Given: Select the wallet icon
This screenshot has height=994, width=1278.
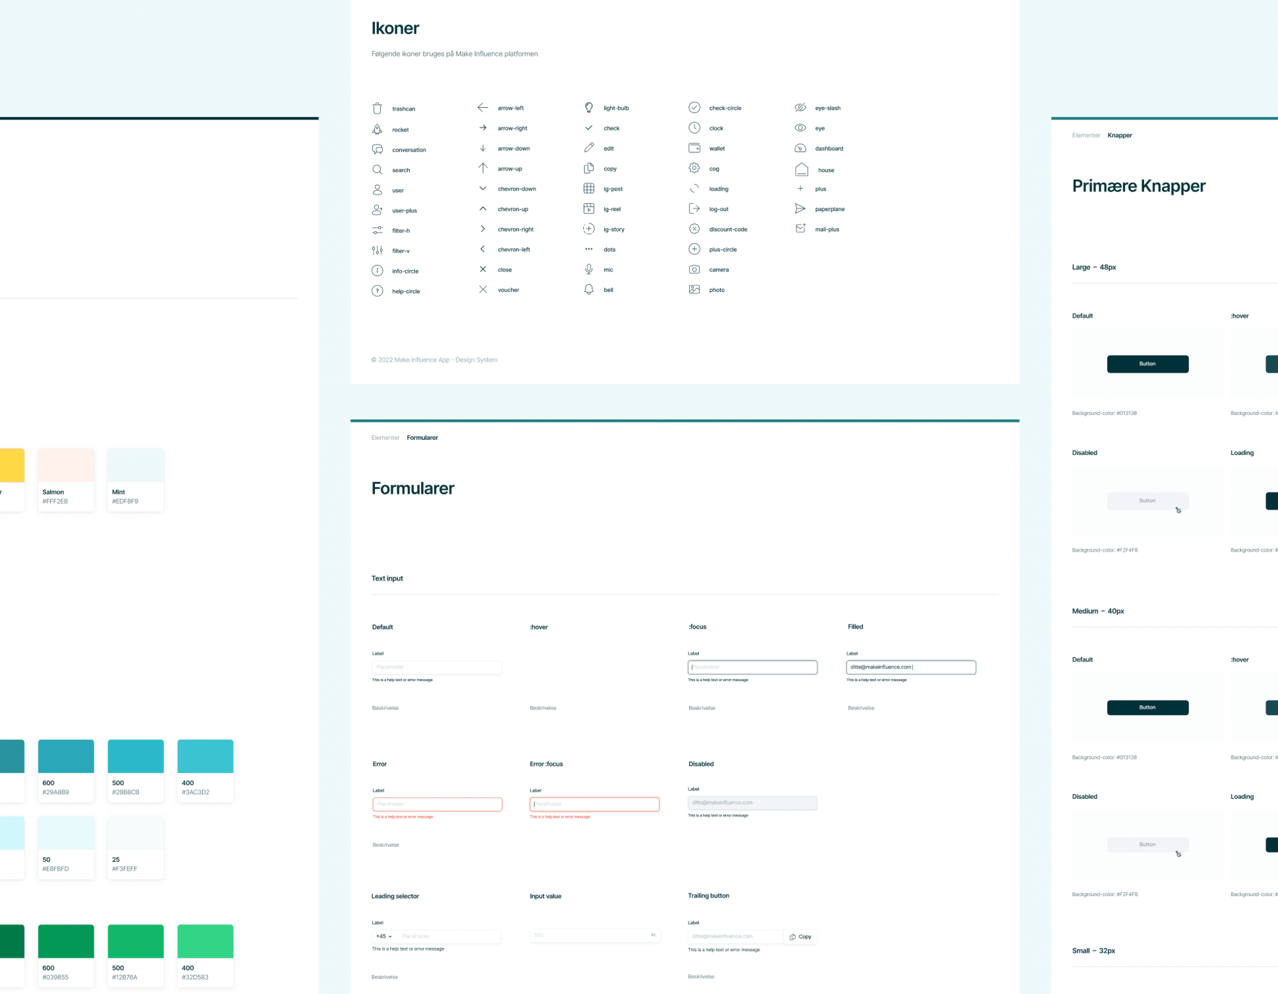Looking at the screenshot, I should pyautogui.click(x=694, y=148).
